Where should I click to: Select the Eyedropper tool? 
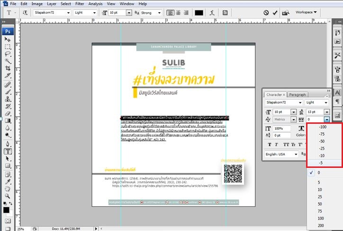(x=8, y=182)
